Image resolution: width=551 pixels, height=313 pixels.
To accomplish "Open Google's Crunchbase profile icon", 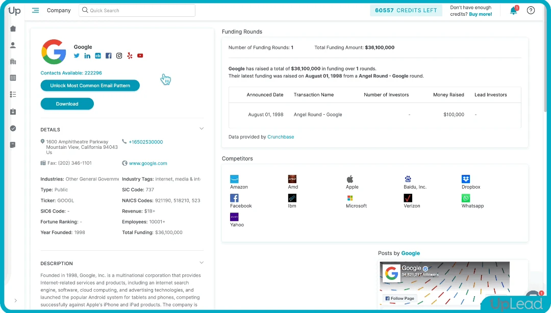I will [97, 56].
